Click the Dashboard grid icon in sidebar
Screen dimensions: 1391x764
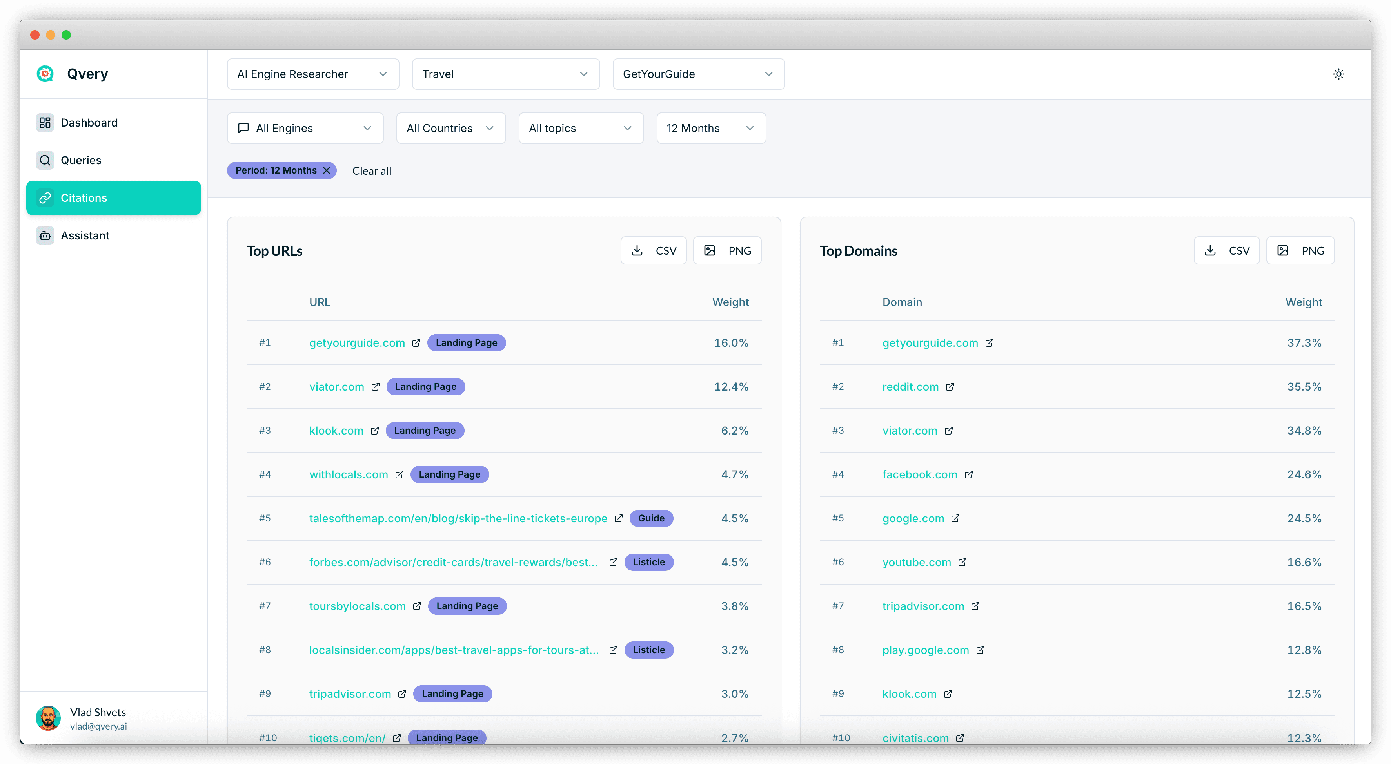coord(45,123)
